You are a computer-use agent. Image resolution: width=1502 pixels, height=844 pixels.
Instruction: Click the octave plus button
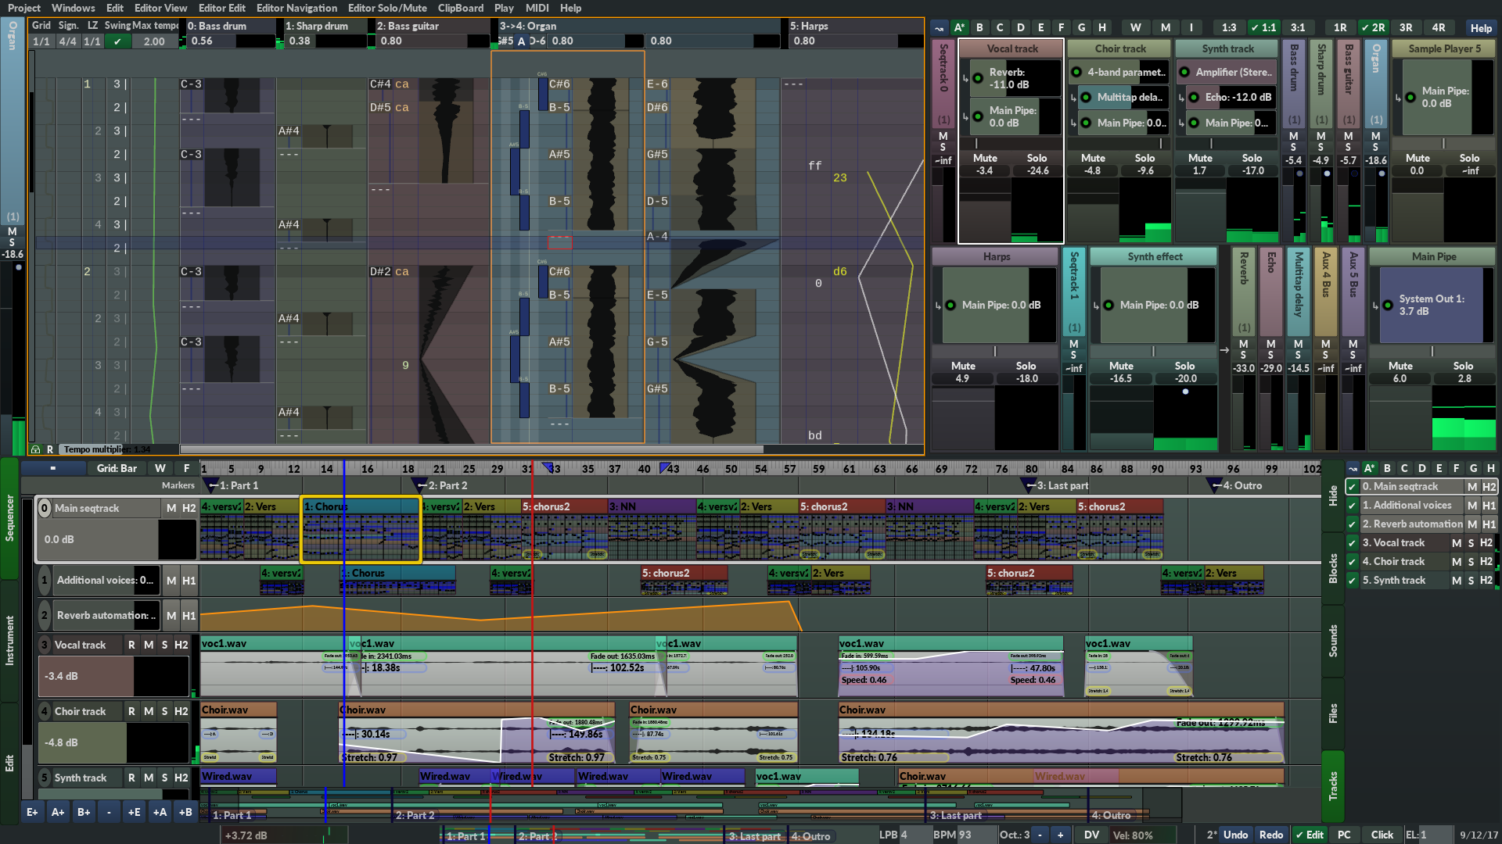[x=1060, y=835]
